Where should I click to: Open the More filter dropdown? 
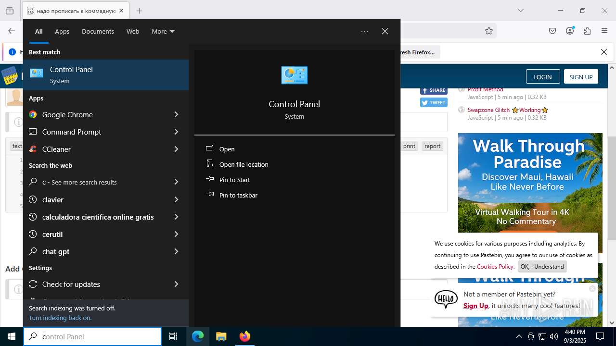163,31
